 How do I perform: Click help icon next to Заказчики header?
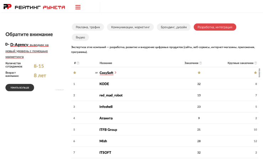(x=200, y=63)
